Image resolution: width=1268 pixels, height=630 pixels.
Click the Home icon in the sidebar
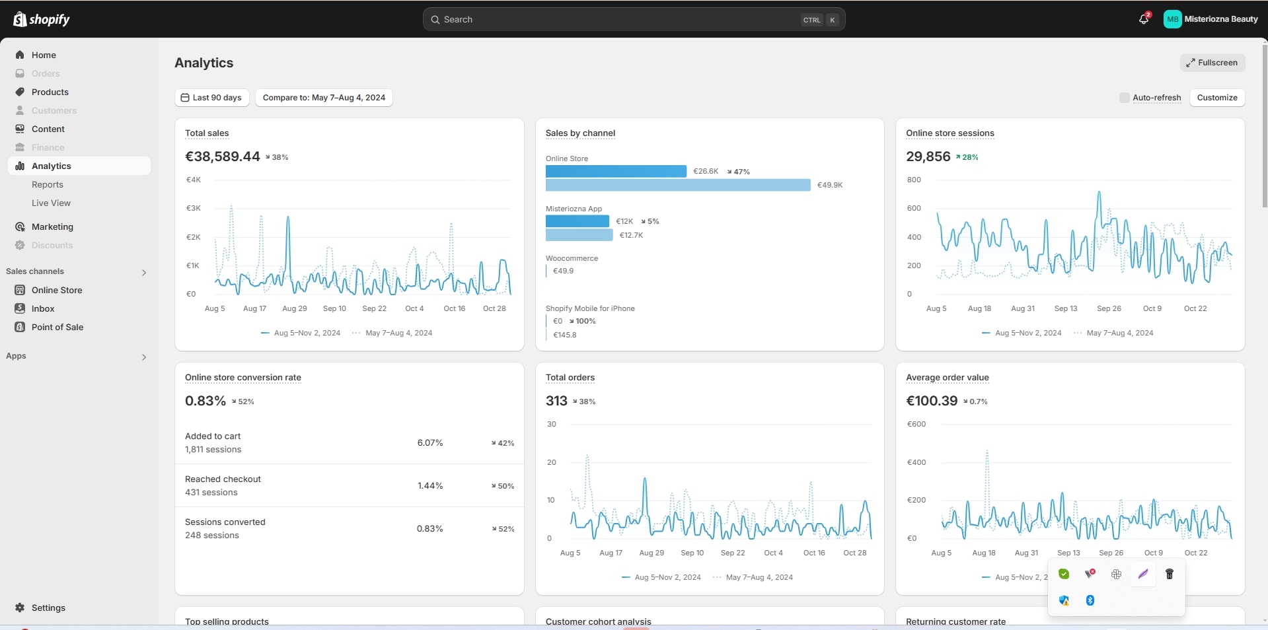[x=20, y=55]
